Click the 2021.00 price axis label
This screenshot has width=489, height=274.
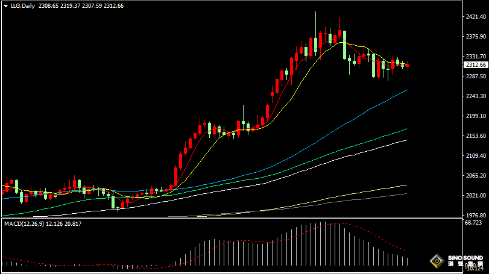[x=476, y=196]
